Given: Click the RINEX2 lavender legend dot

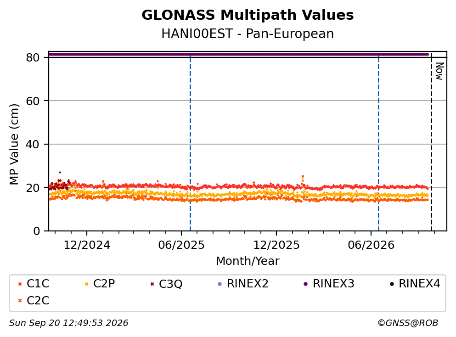Looking at the screenshot, I should click(x=220, y=284).
